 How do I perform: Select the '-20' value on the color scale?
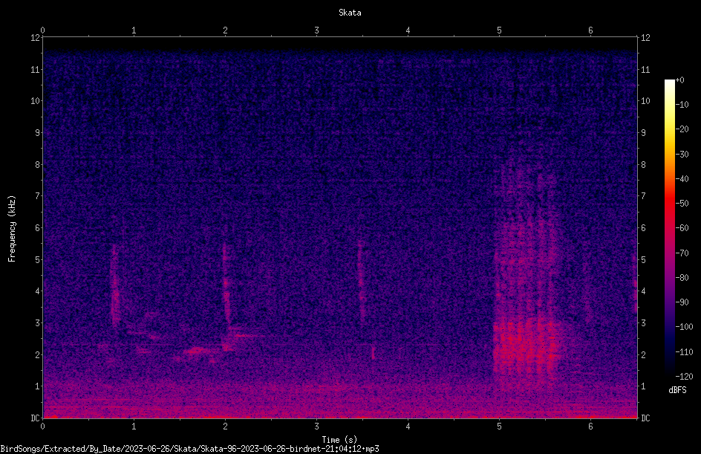tap(682, 129)
